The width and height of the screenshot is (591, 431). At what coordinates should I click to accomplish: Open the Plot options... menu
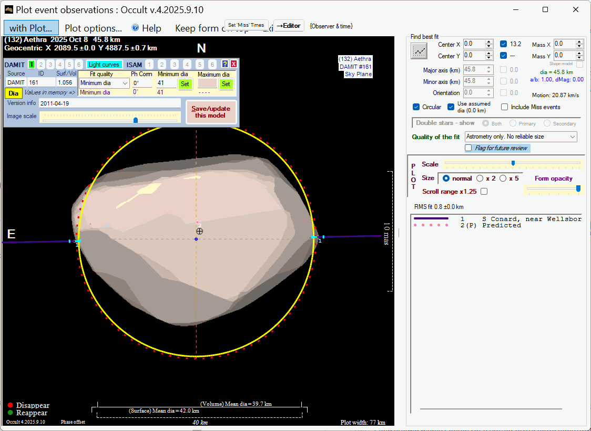click(x=93, y=28)
